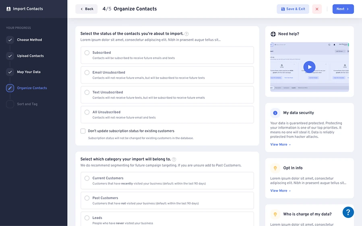Click the Opt In info card heading

tap(293, 168)
